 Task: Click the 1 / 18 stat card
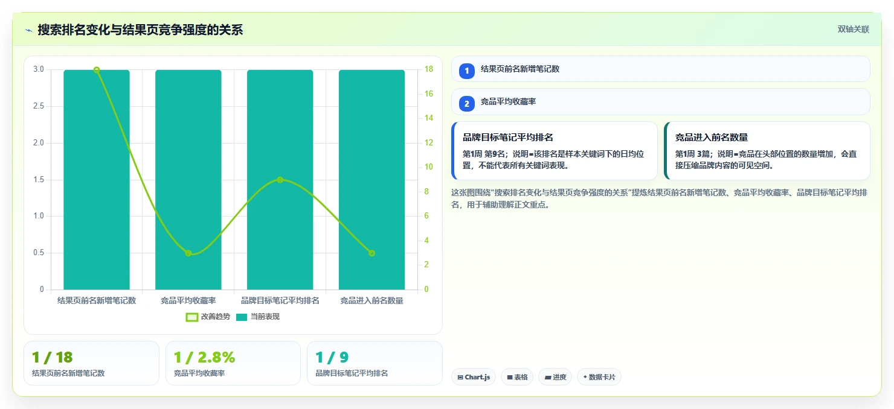click(x=91, y=363)
